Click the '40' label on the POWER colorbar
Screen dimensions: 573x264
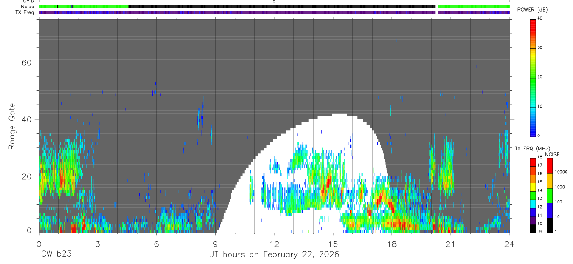coord(541,19)
